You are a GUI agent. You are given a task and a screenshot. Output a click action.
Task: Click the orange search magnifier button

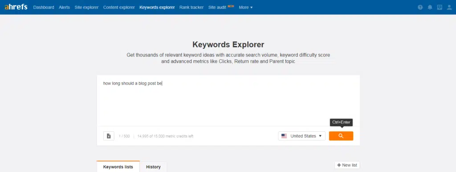341,136
